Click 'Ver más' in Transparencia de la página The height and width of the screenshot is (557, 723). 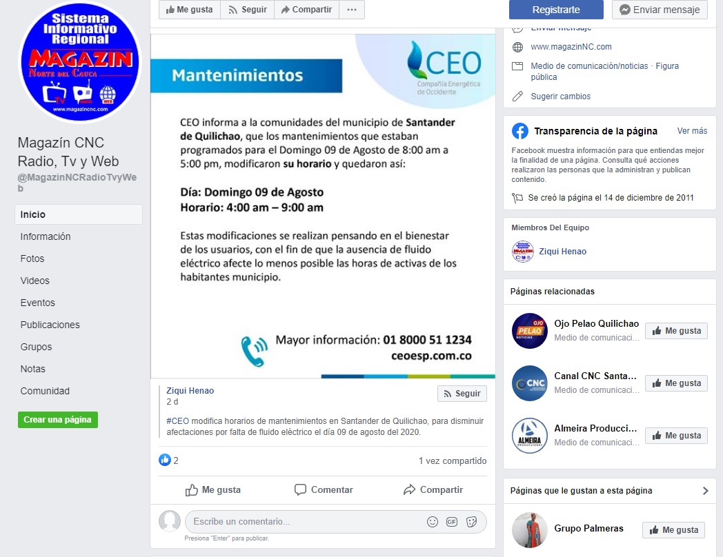click(x=692, y=131)
